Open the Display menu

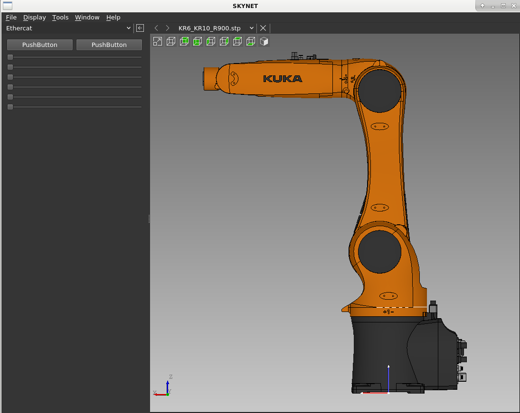(35, 17)
